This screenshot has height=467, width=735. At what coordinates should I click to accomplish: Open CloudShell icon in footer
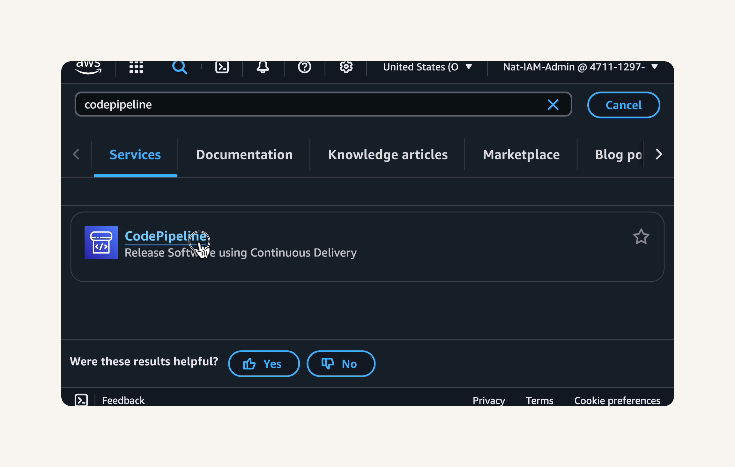81,400
